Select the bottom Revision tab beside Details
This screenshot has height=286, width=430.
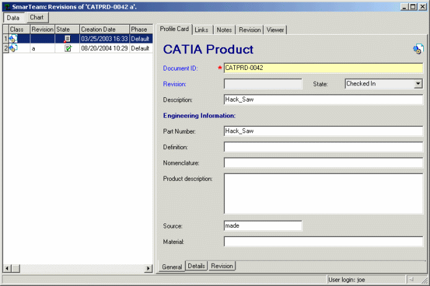tap(222, 266)
